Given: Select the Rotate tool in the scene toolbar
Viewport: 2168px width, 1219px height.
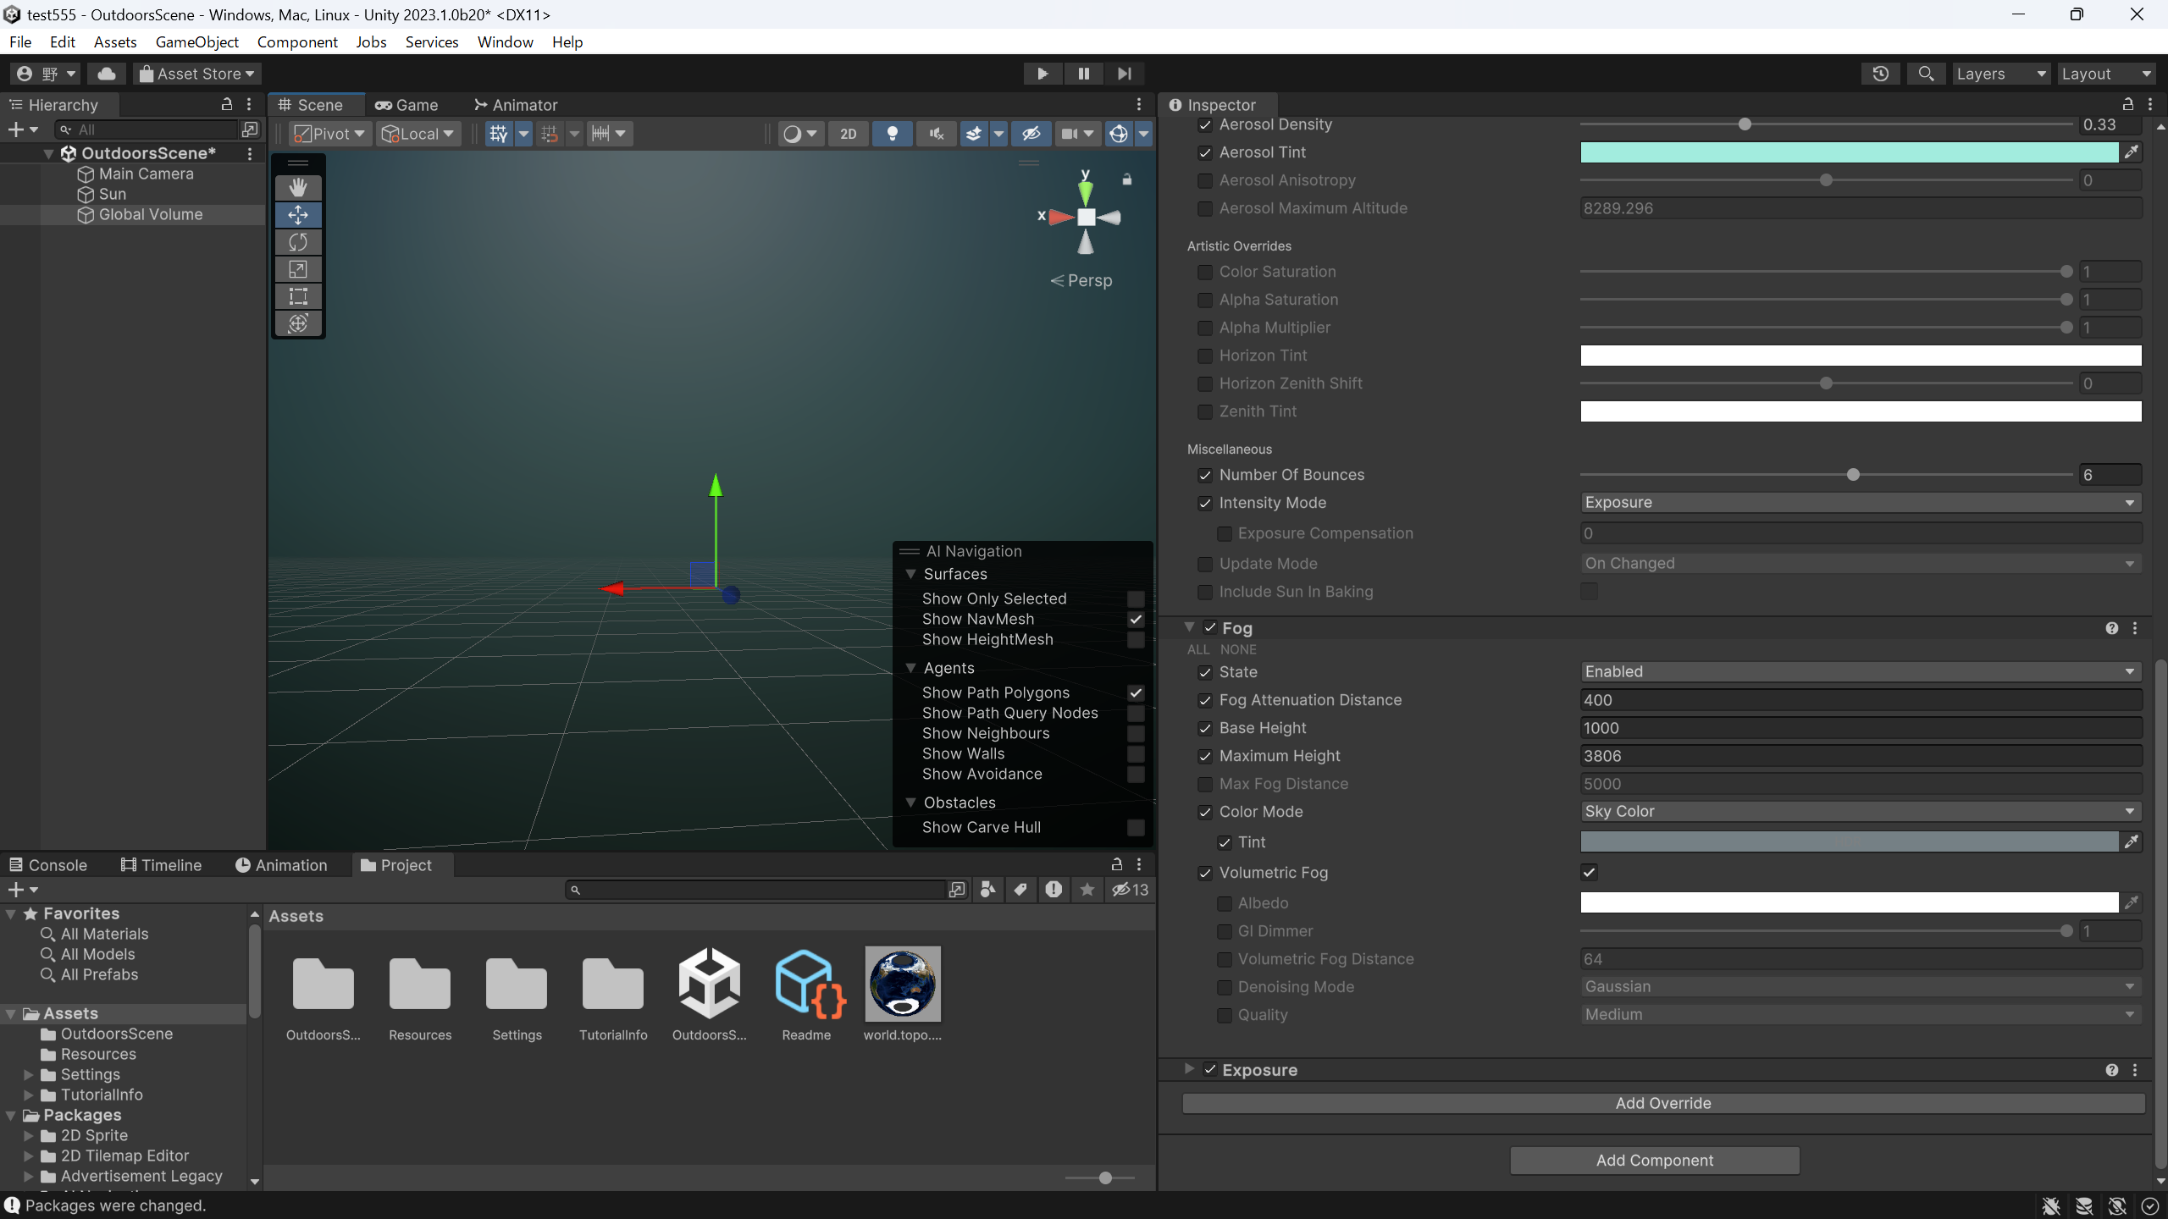Looking at the screenshot, I should tap(298, 242).
